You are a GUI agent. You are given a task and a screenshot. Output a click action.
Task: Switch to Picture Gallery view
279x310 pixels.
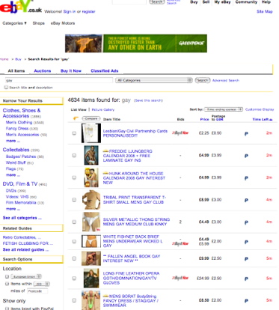(103, 109)
